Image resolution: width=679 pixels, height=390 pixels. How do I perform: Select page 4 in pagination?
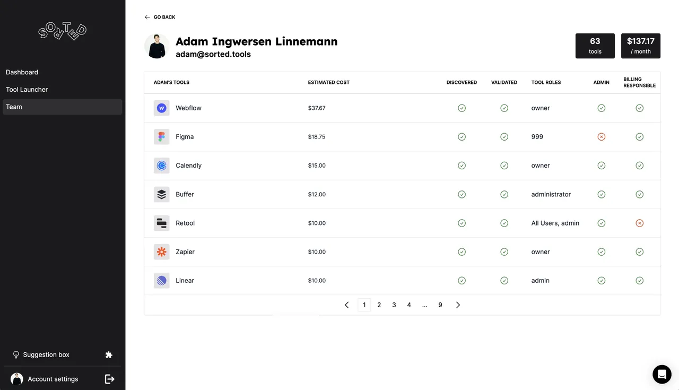tap(409, 305)
